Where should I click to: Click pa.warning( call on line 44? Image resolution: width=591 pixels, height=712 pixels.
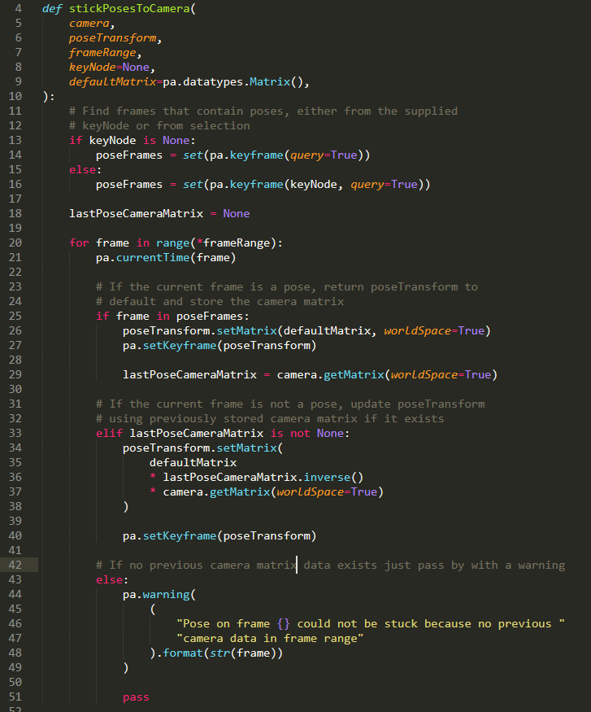click(159, 594)
